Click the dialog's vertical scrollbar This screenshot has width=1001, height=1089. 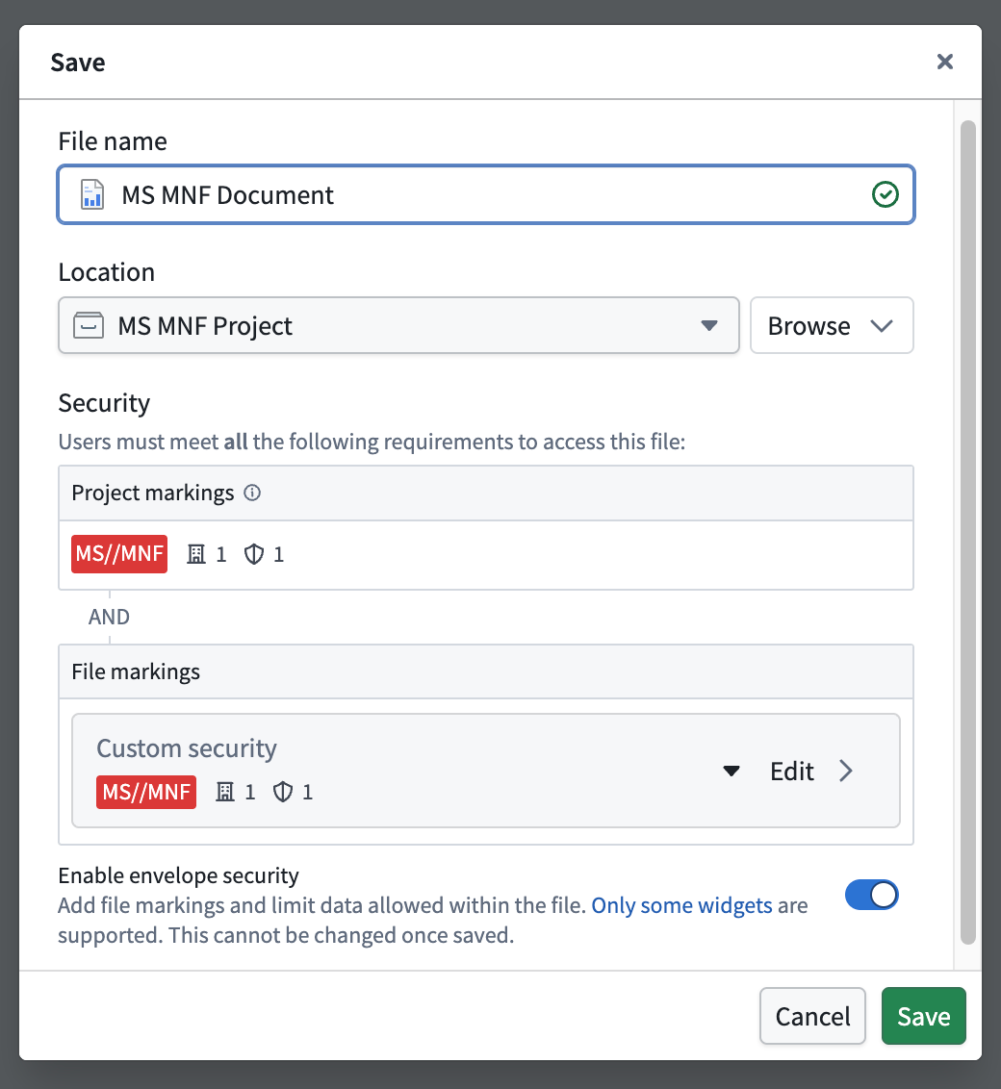tap(968, 533)
